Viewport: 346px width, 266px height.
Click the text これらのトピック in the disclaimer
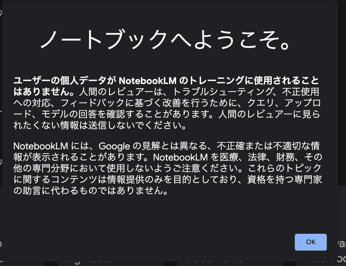[x=285, y=168]
